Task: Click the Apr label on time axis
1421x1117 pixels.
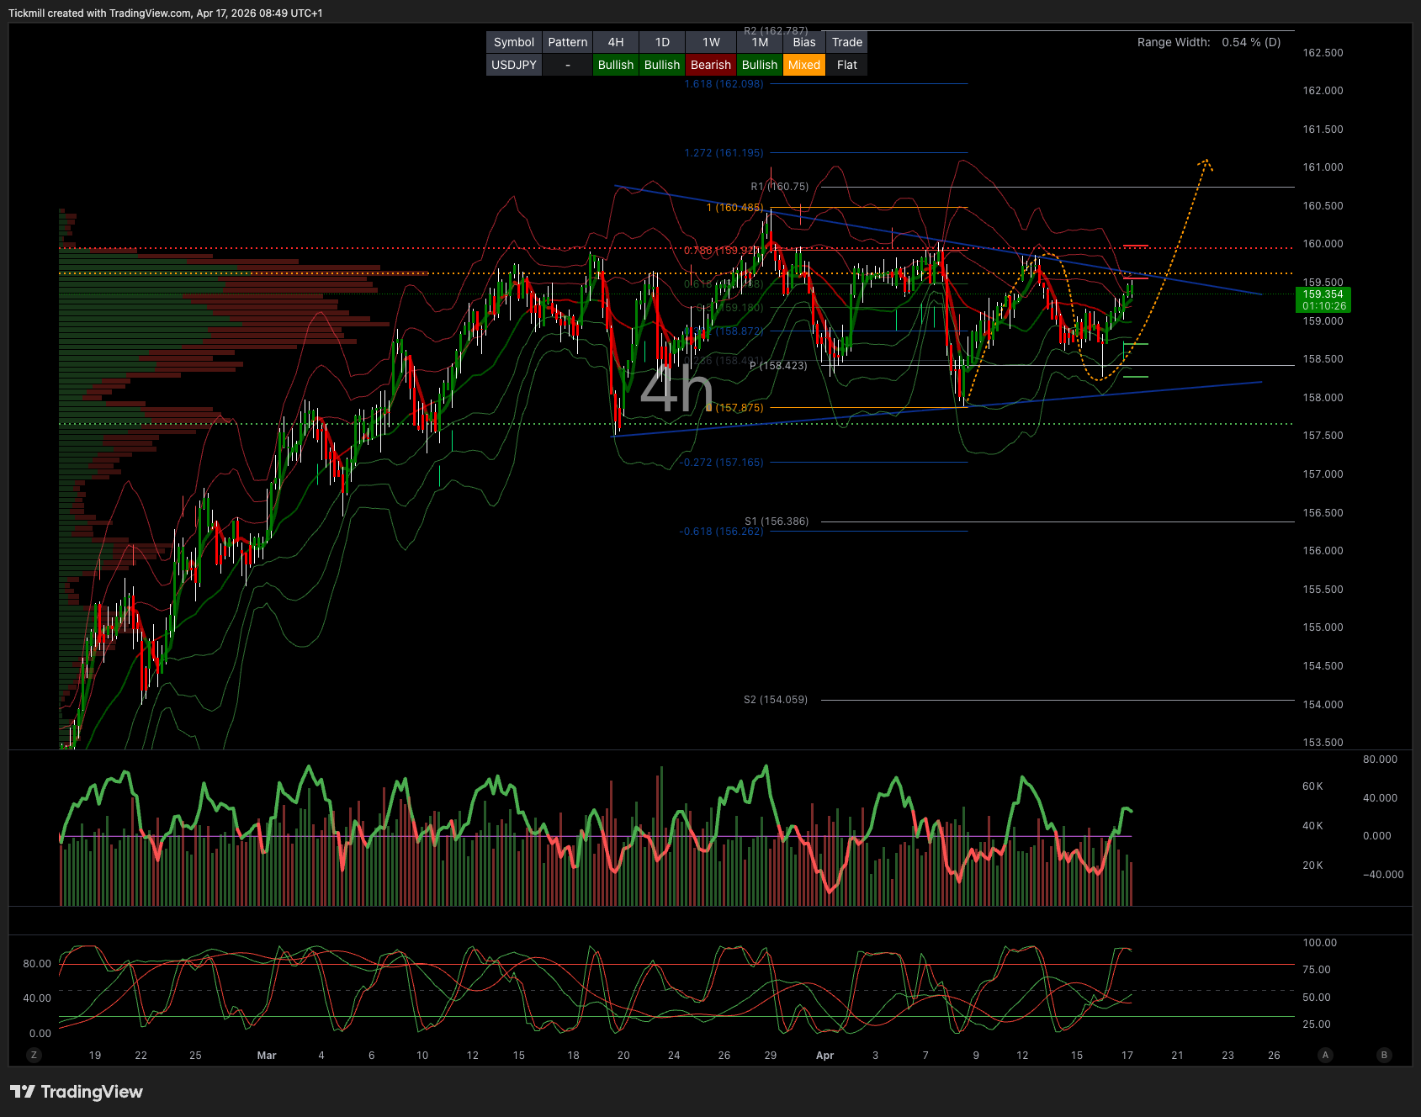Action: pyautogui.click(x=824, y=1055)
